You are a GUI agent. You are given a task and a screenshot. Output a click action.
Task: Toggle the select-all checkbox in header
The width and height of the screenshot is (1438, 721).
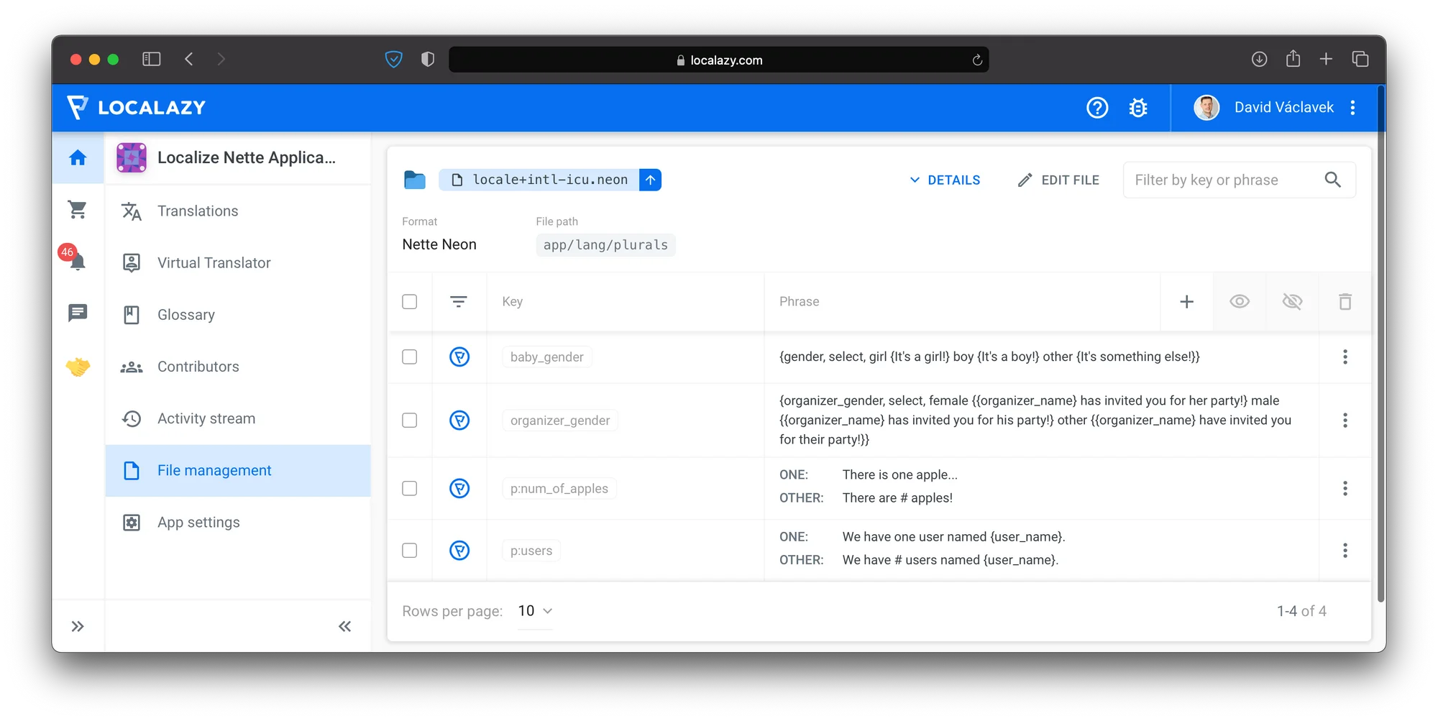(410, 302)
